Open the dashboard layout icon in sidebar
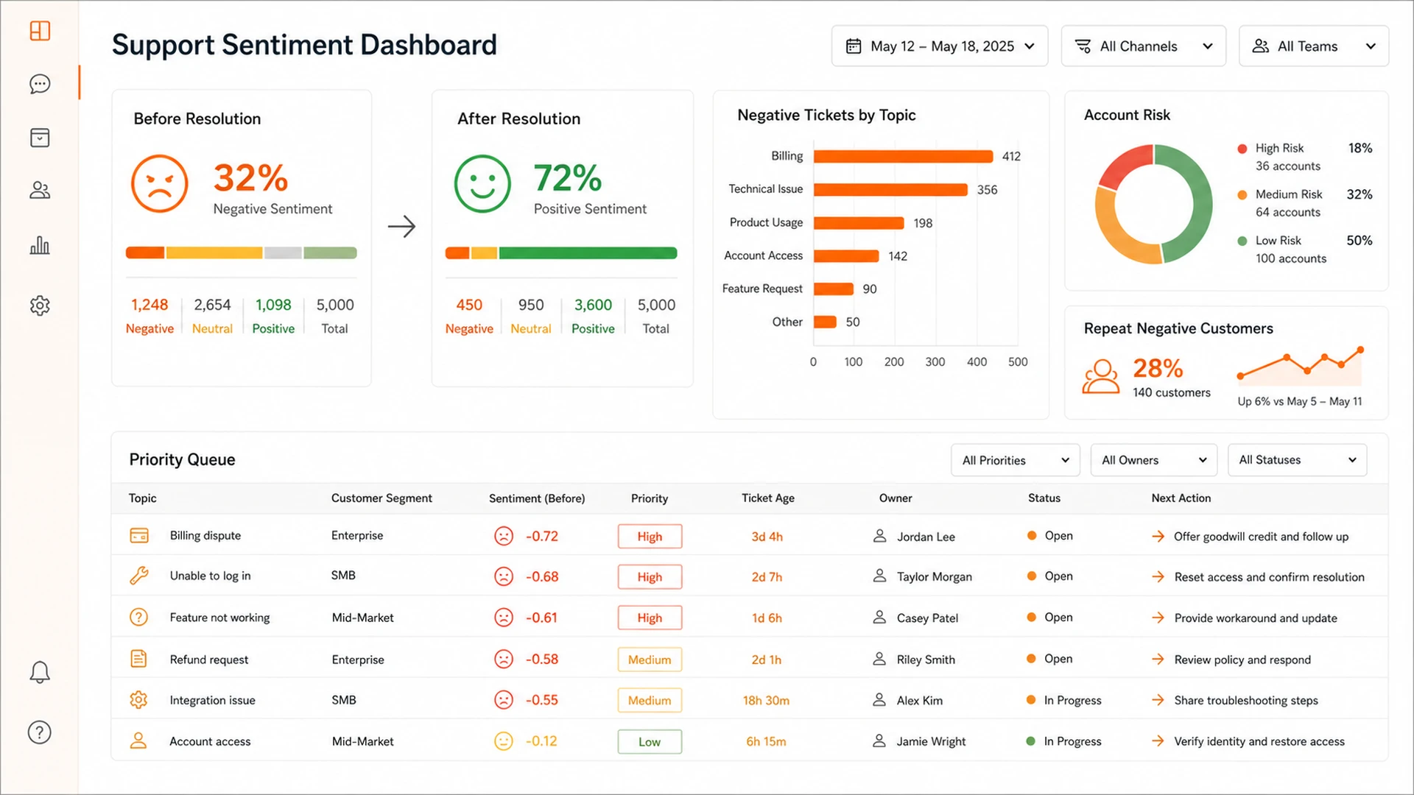The width and height of the screenshot is (1414, 795). pos(40,31)
